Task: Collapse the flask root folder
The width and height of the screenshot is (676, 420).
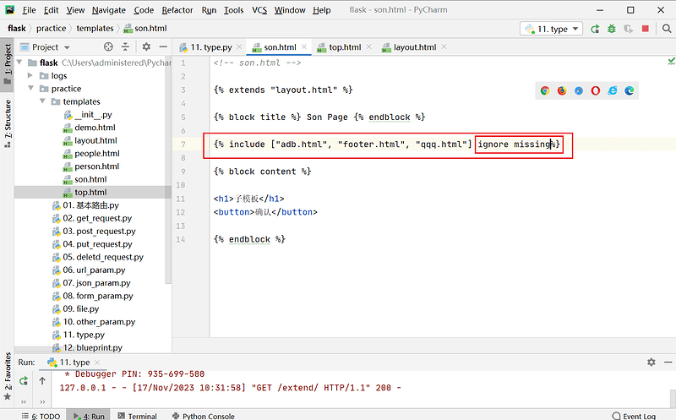Action: 19,63
